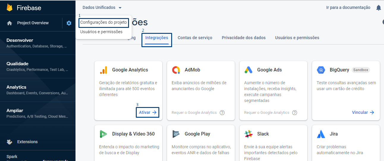Screen dimensions: 384x161
Task: Click the Google Analytics bar chart icon
Action: [x=103, y=70]
